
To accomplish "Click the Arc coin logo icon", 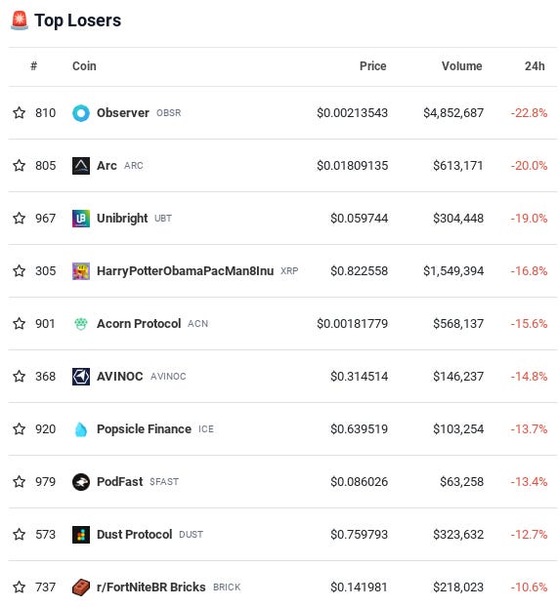I will pyautogui.click(x=81, y=166).
